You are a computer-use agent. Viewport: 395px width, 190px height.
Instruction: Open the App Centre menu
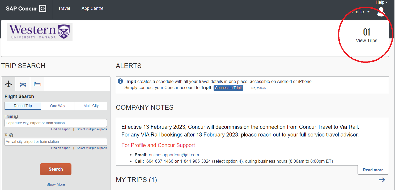(92, 8)
